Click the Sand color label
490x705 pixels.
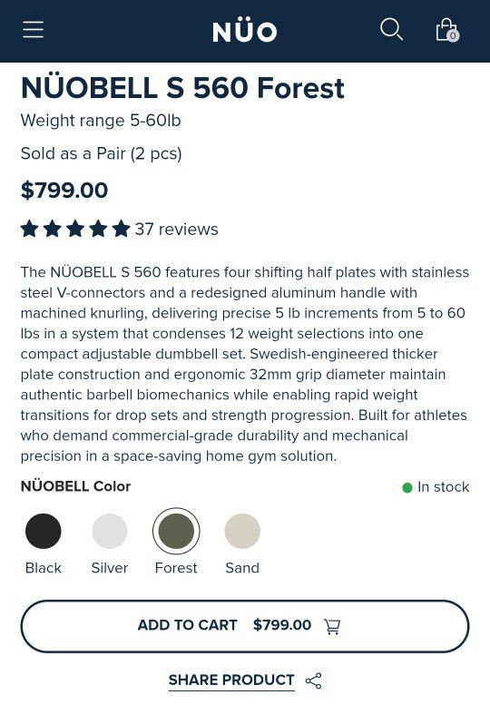click(242, 568)
